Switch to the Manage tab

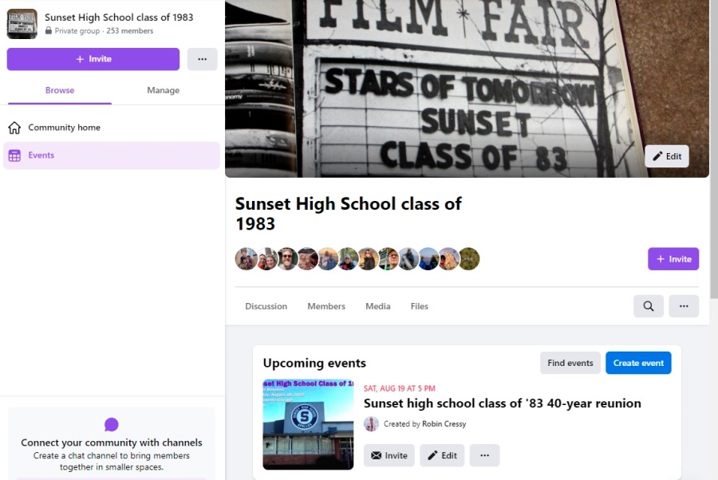pos(163,91)
